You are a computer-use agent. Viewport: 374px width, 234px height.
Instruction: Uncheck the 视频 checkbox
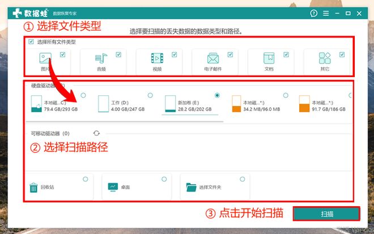click(x=175, y=54)
